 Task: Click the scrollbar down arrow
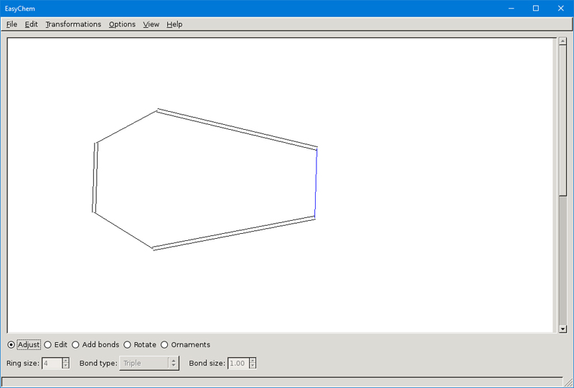point(563,329)
